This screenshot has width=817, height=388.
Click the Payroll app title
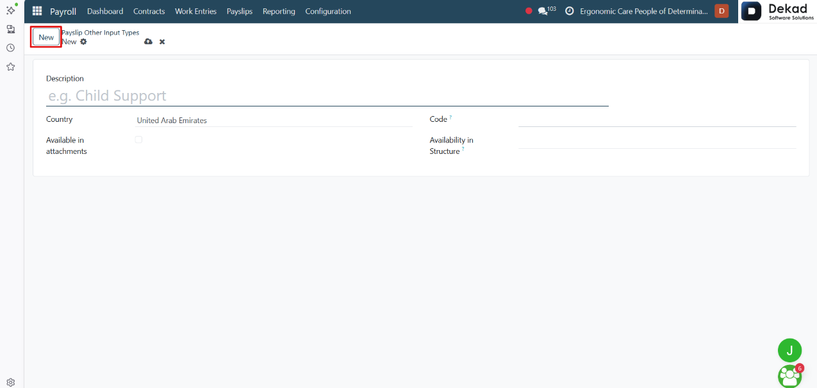pyautogui.click(x=63, y=12)
